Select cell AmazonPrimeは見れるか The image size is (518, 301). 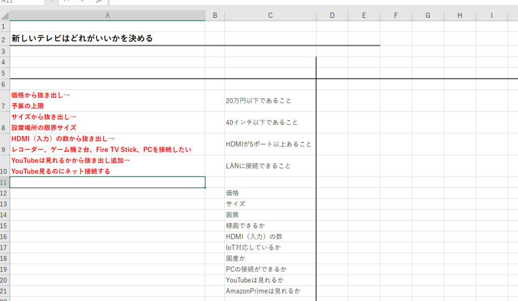click(270, 291)
